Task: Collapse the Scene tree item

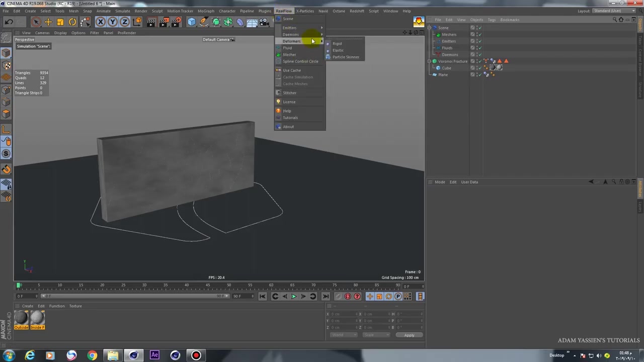Action: point(429,28)
